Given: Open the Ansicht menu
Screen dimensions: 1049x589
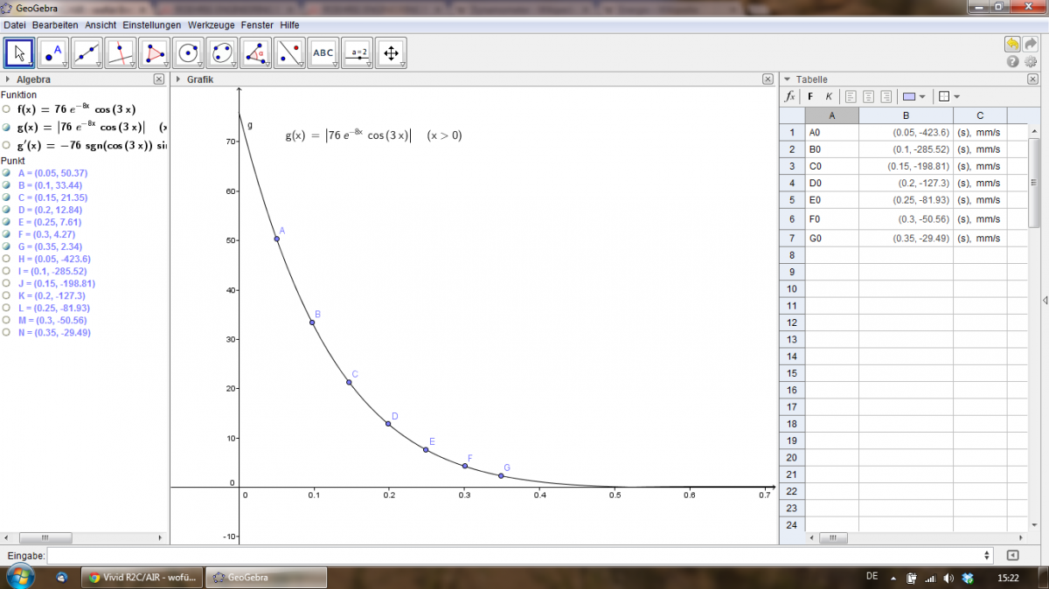Looking at the screenshot, I should click(100, 25).
